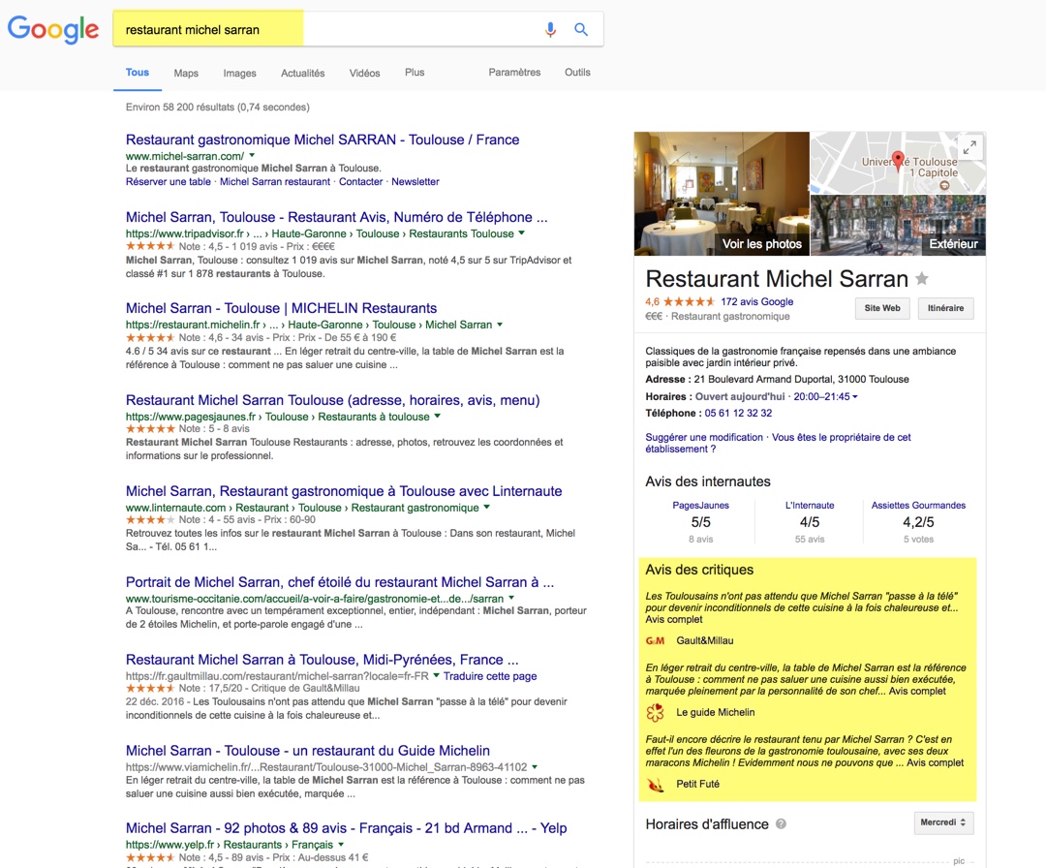Screen dimensions: 1046x868
Task: Click the Site Web button
Action: coord(882,308)
